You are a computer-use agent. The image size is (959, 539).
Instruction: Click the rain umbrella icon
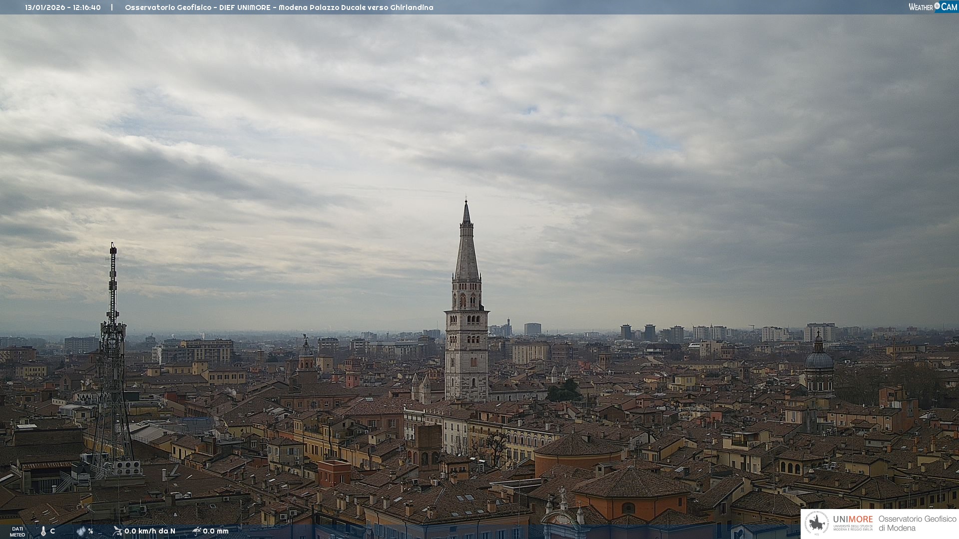(x=197, y=531)
